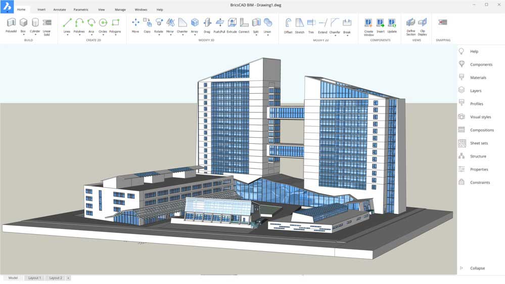The height and width of the screenshot is (284, 505).
Task: Click the Push/Pull tool icon
Action: (219, 23)
